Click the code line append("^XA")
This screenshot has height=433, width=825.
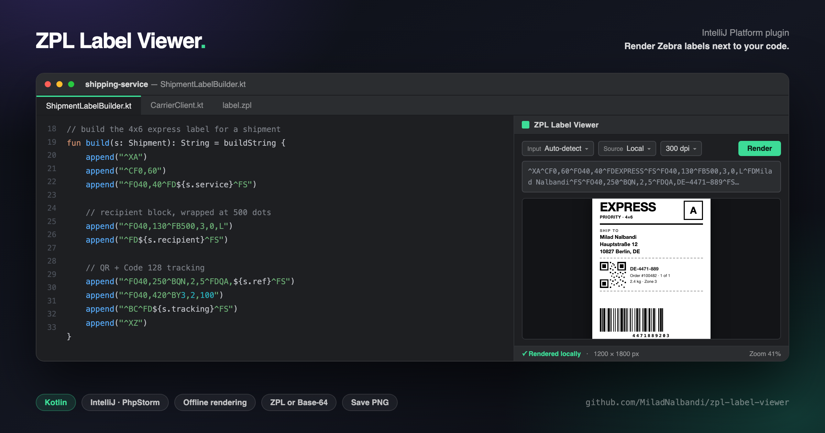pyautogui.click(x=116, y=157)
